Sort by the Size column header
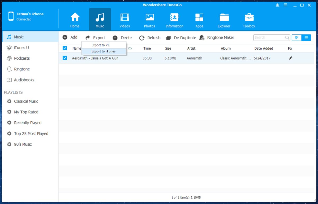The image size is (318, 204). coord(168,48)
